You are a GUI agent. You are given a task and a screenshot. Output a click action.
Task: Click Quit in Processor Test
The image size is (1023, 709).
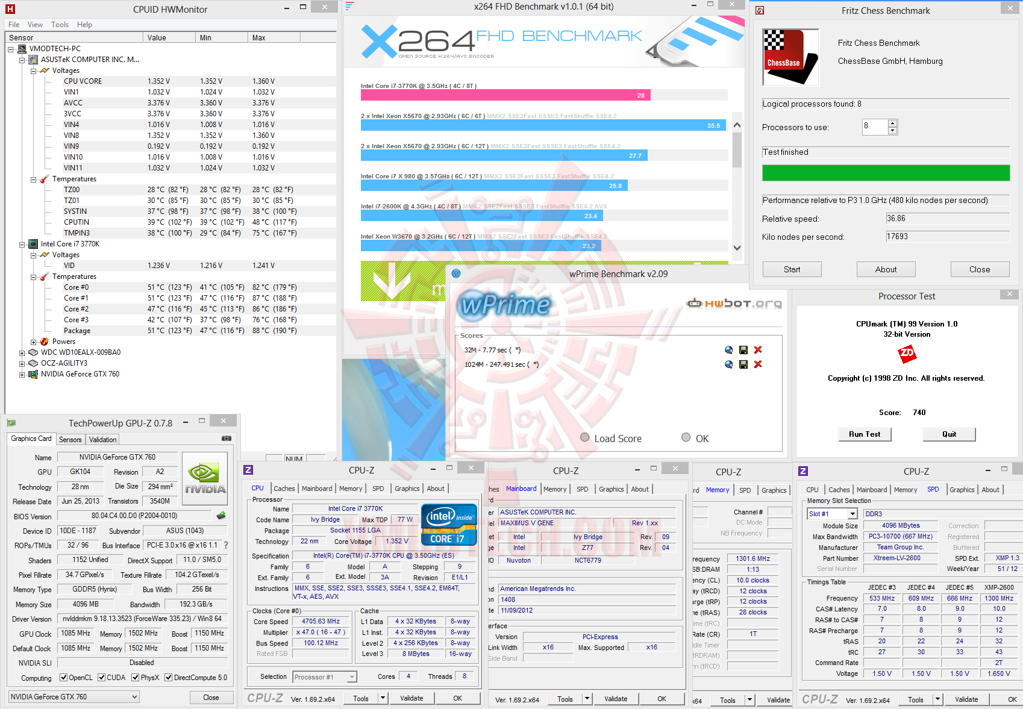click(949, 434)
